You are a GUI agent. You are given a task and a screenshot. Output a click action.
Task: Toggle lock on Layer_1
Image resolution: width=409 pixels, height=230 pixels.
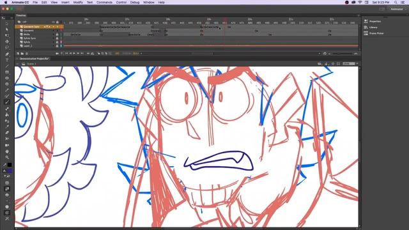(57, 46)
